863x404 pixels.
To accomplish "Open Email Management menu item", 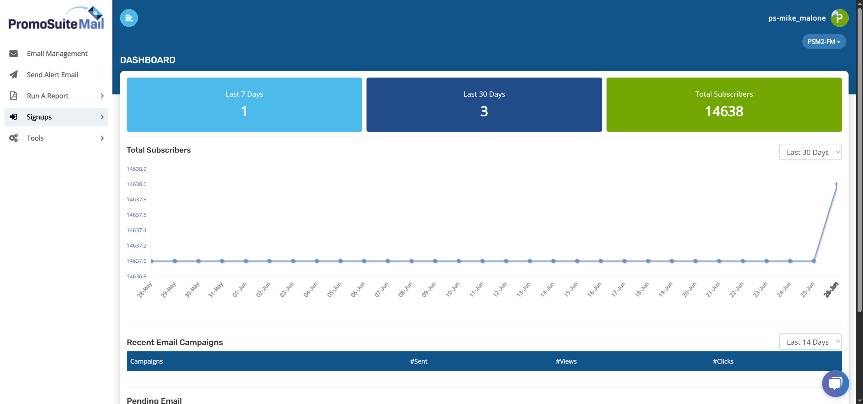I will click(57, 54).
